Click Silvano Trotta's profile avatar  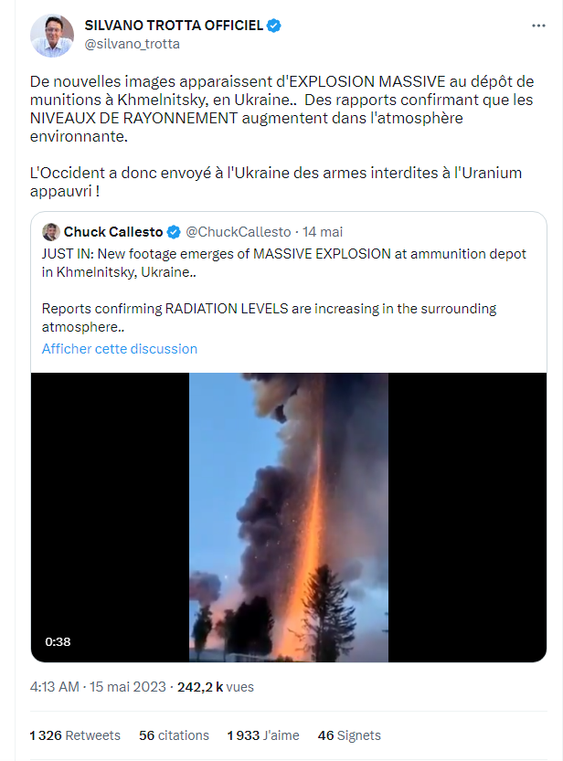(x=52, y=35)
